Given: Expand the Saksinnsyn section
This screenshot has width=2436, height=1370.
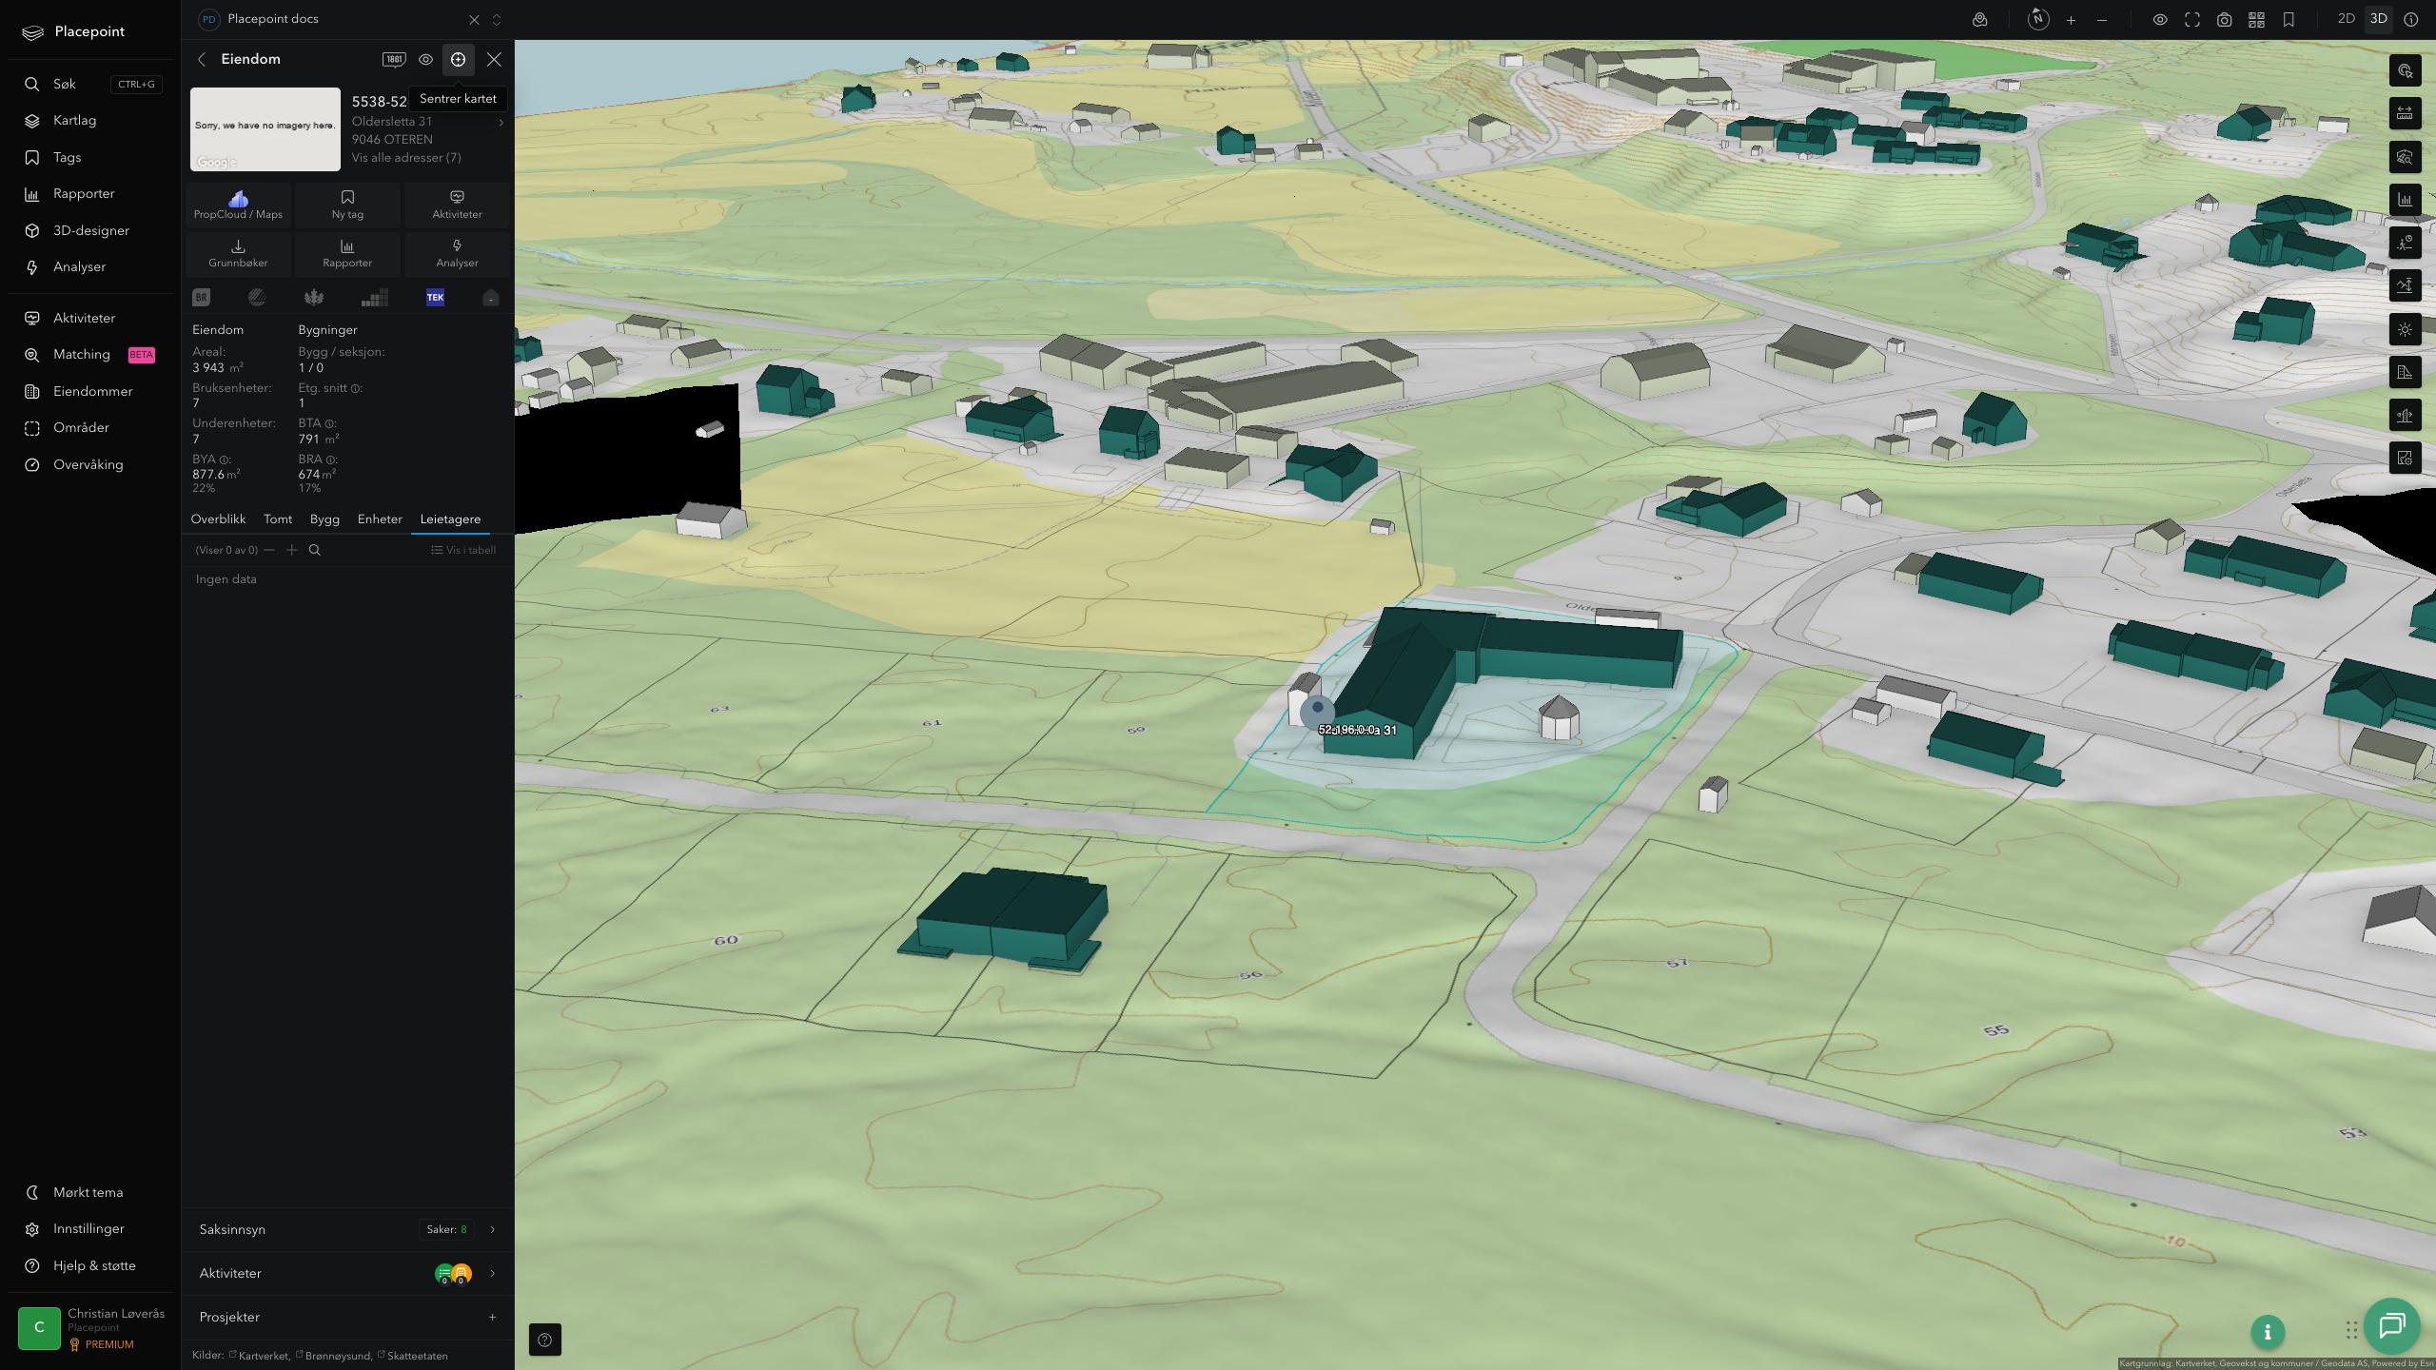Looking at the screenshot, I should 347,1229.
